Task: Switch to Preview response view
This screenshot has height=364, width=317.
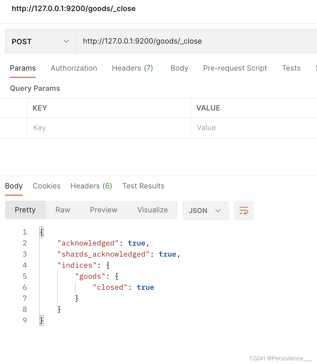Action: click(104, 210)
